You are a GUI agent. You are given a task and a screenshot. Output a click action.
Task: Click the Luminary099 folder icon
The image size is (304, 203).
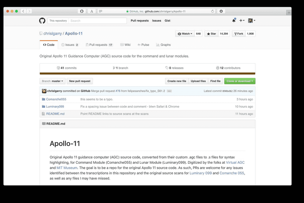43,107
